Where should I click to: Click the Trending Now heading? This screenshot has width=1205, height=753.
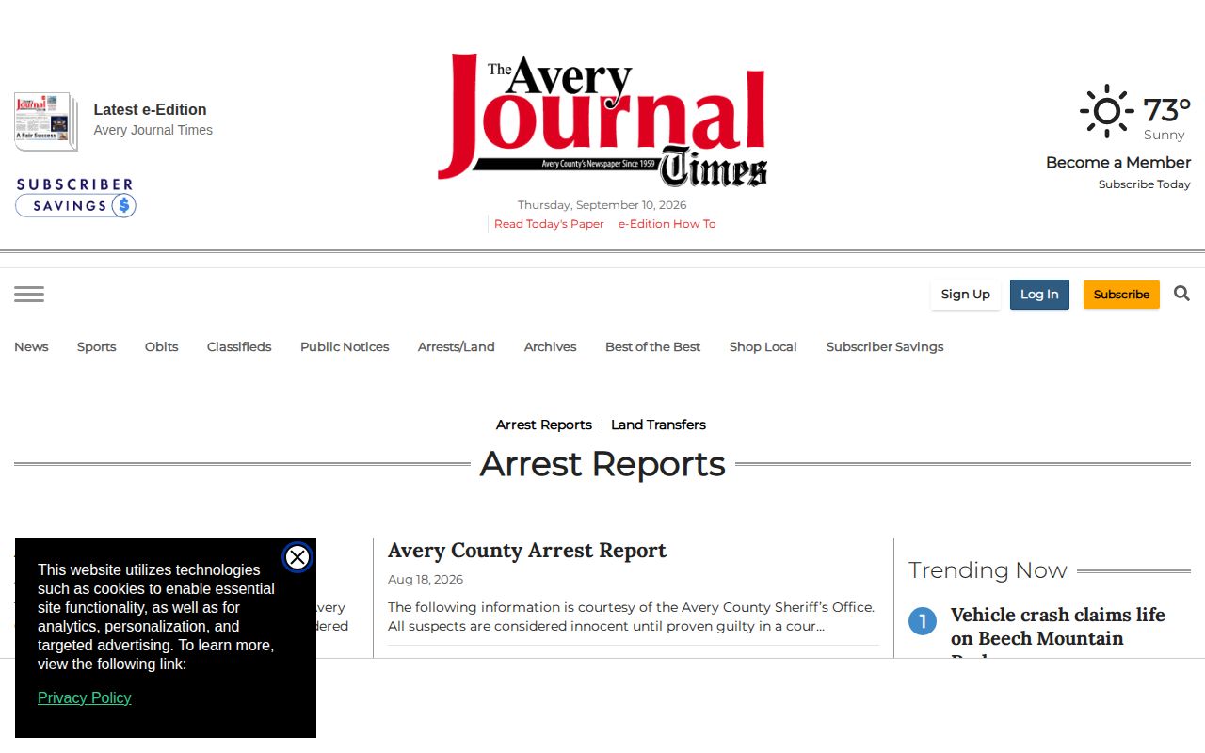point(988,570)
